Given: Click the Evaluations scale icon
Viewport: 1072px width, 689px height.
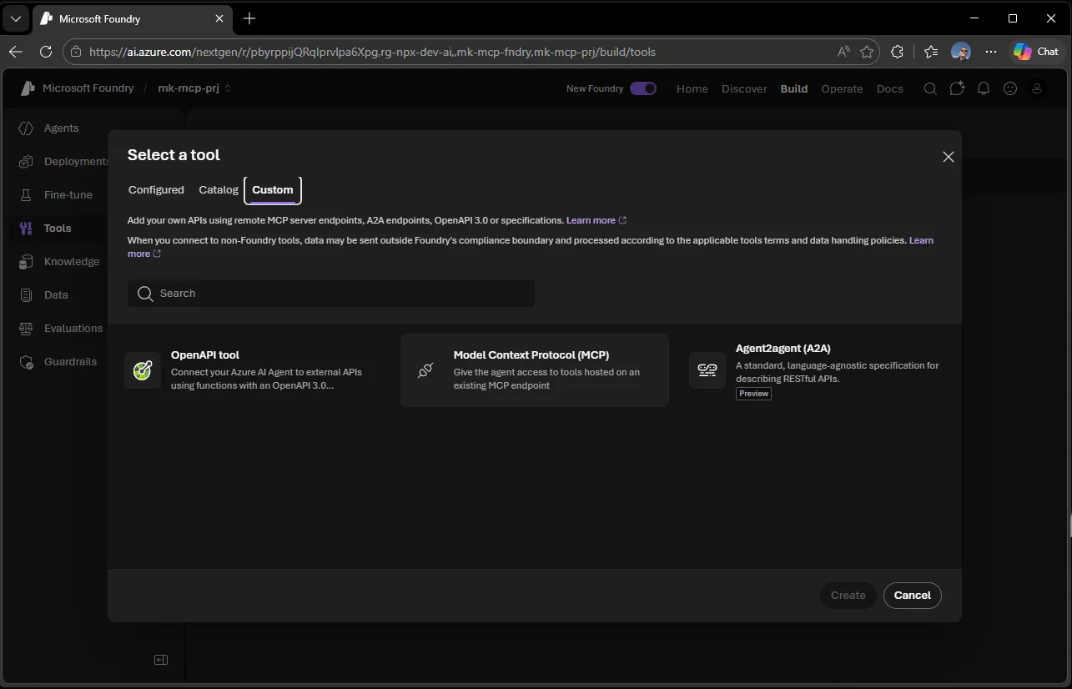Looking at the screenshot, I should click(x=27, y=329).
